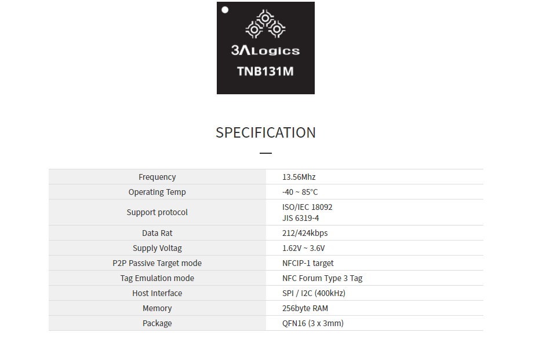Viewport: 535px width, 340px height.
Task: Click the QFN16 (3 x 3mm) package value
Action: point(313,323)
